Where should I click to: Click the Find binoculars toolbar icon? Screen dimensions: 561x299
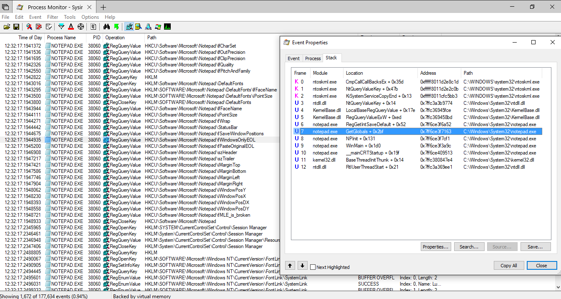click(107, 26)
